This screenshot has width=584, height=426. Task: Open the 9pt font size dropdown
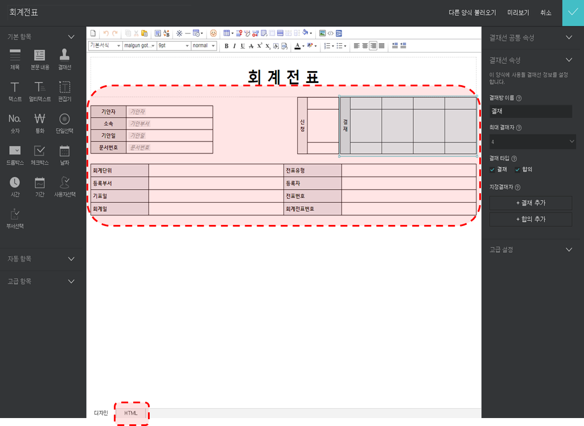pyautogui.click(x=173, y=46)
